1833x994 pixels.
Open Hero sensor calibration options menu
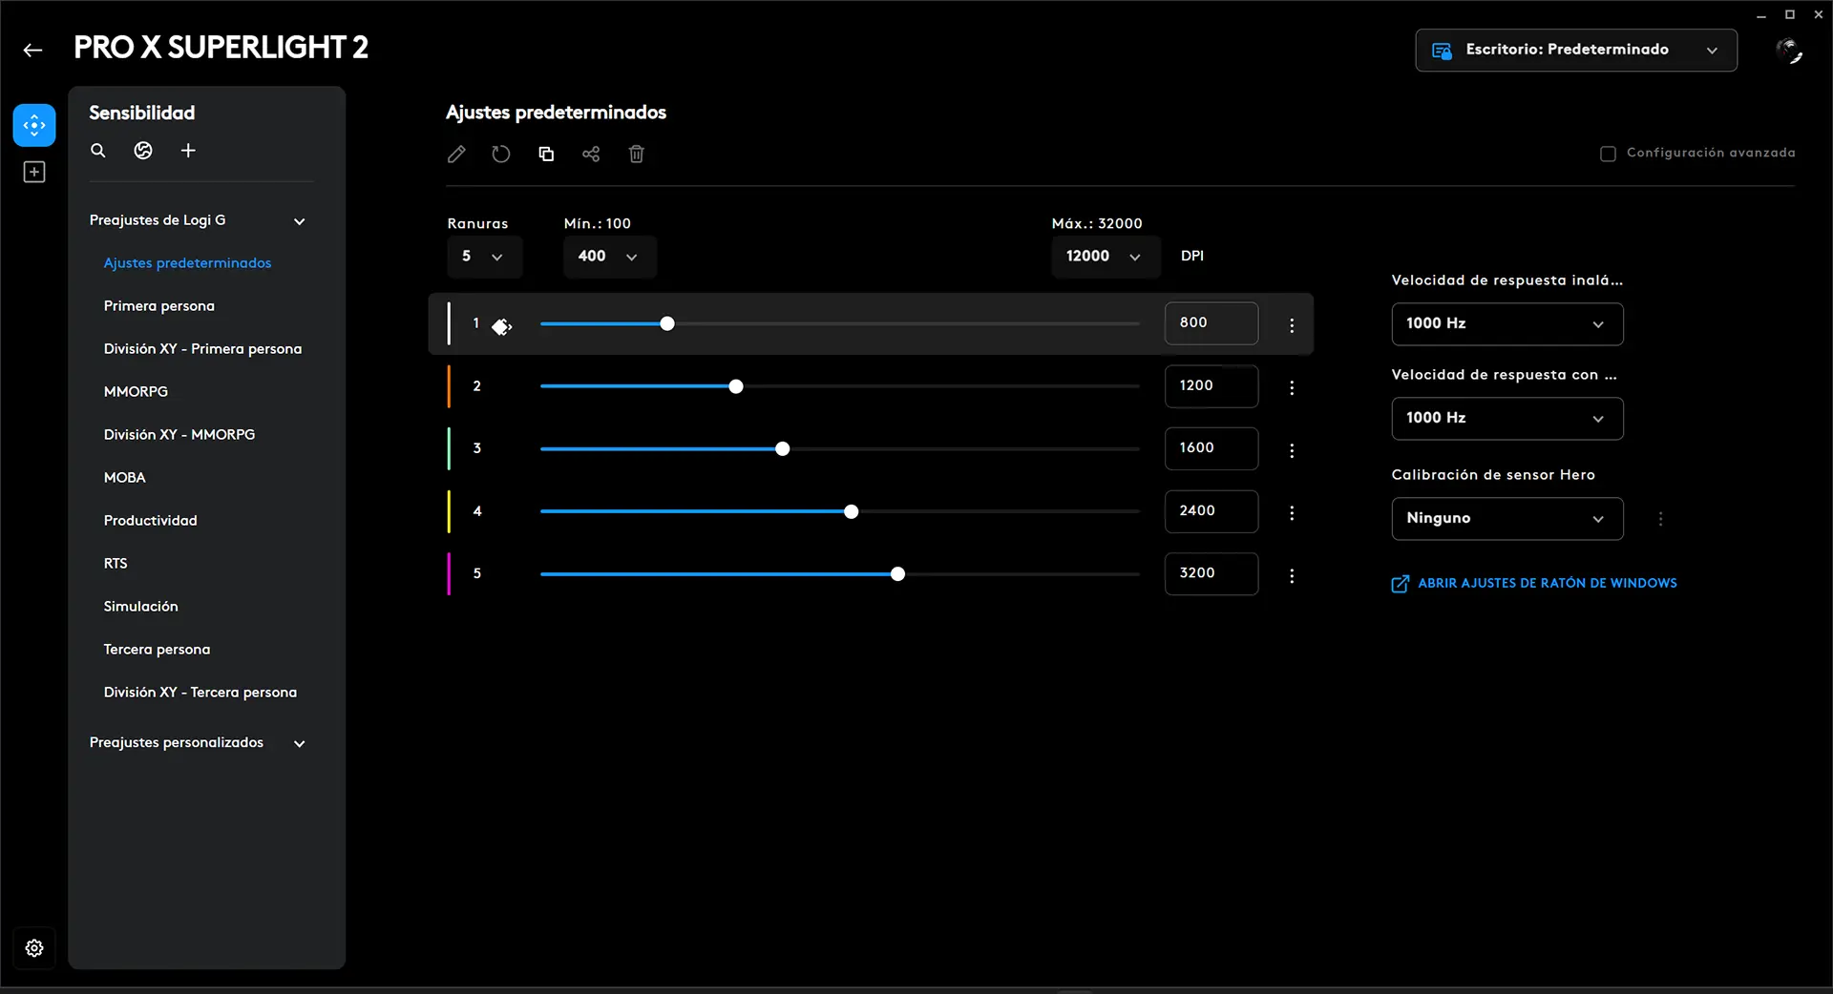[1660, 519]
